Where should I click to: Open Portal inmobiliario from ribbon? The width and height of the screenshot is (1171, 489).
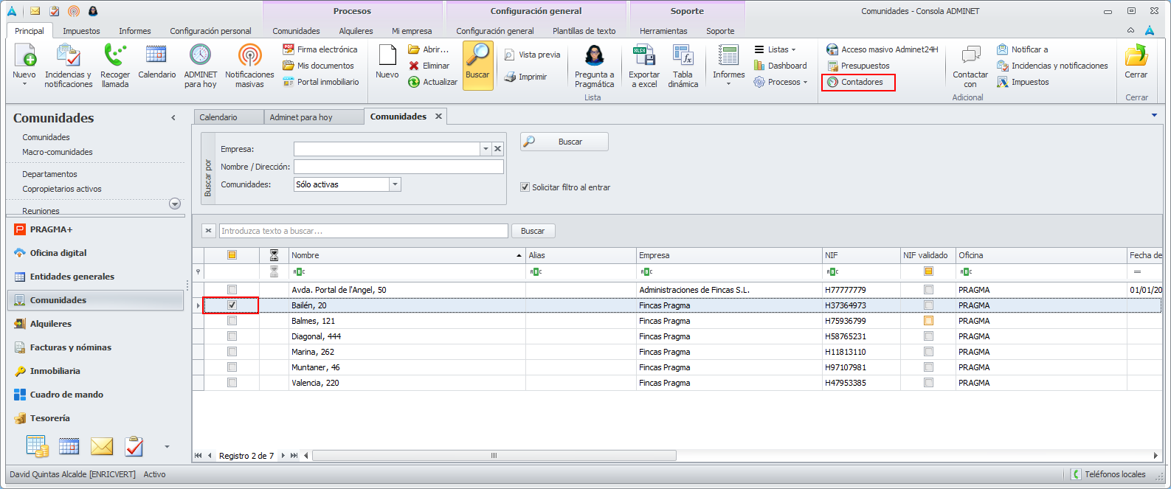click(x=321, y=82)
